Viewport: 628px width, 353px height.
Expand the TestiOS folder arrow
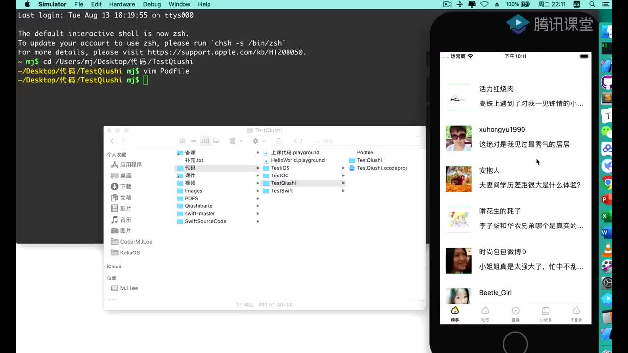point(343,168)
